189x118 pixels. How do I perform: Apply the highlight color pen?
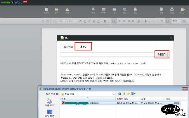coord(105,21)
